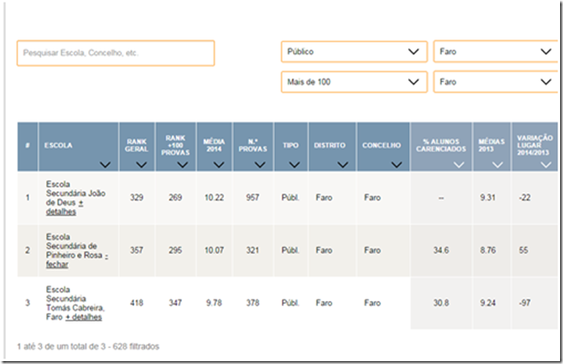Open the Mais de 100 dropdown
The width and height of the screenshot is (563, 364).
(354, 82)
